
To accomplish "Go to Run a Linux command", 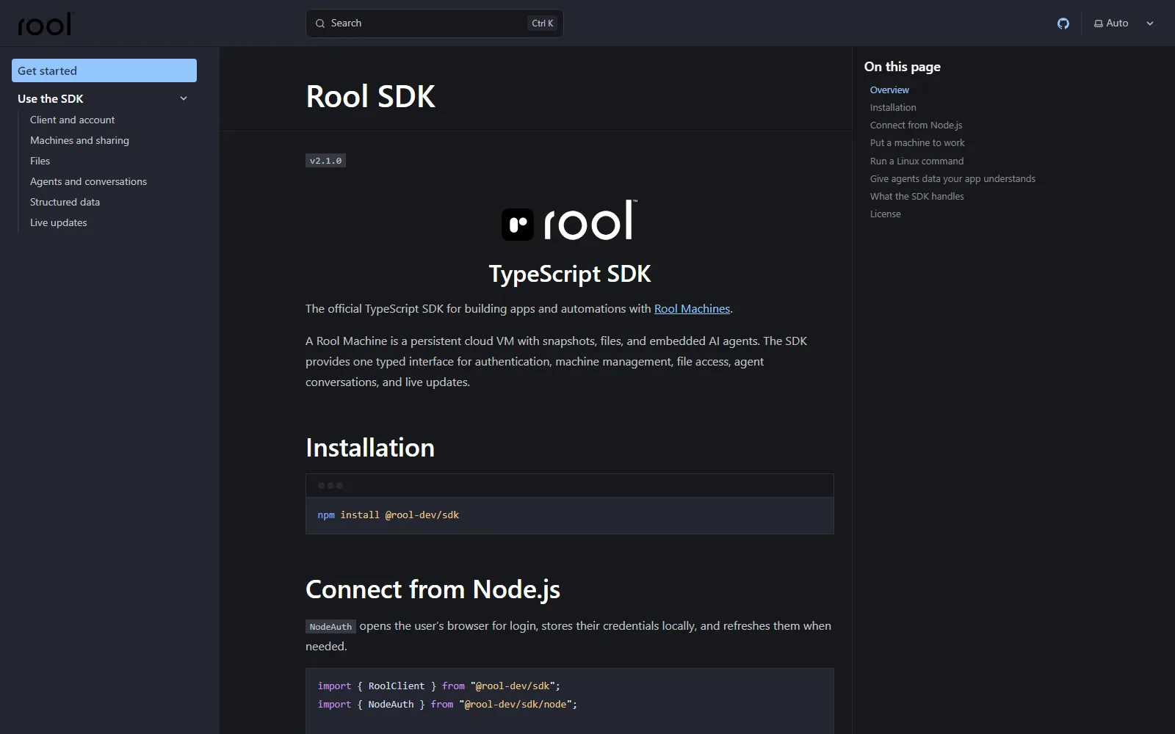I will 916,161.
